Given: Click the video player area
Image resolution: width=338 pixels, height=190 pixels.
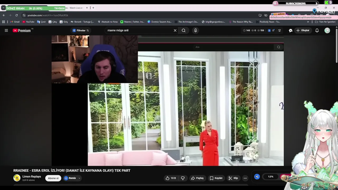Looking at the screenshot, I should pyautogui.click(x=167, y=101).
